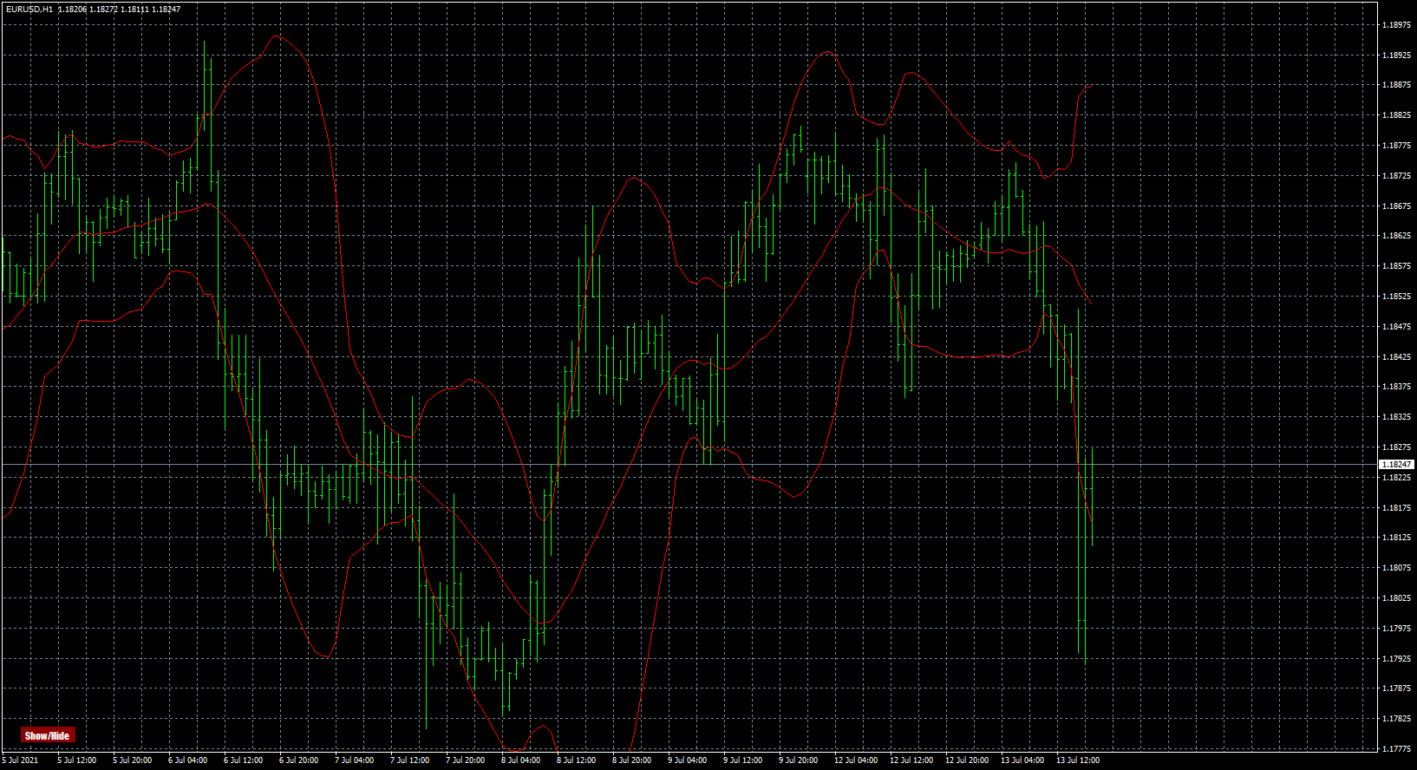This screenshot has width=1417, height=770.
Task: Click the 1.18475 price scale label
Action: tap(1395, 327)
